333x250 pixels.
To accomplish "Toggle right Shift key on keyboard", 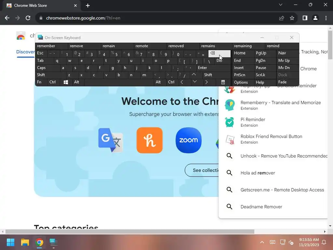I will (x=216, y=75).
